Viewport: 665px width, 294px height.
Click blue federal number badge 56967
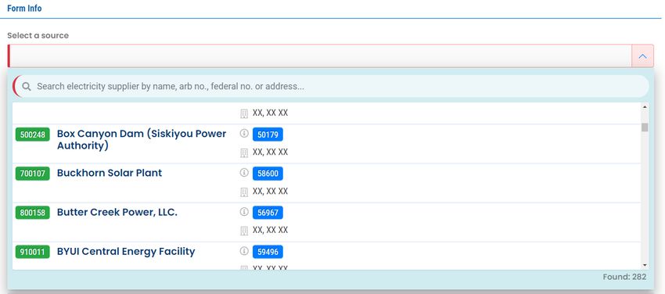(x=268, y=213)
